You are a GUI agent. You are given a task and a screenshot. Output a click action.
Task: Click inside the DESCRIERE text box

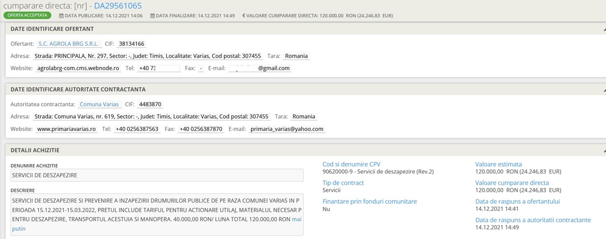click(x=157, y=214)
